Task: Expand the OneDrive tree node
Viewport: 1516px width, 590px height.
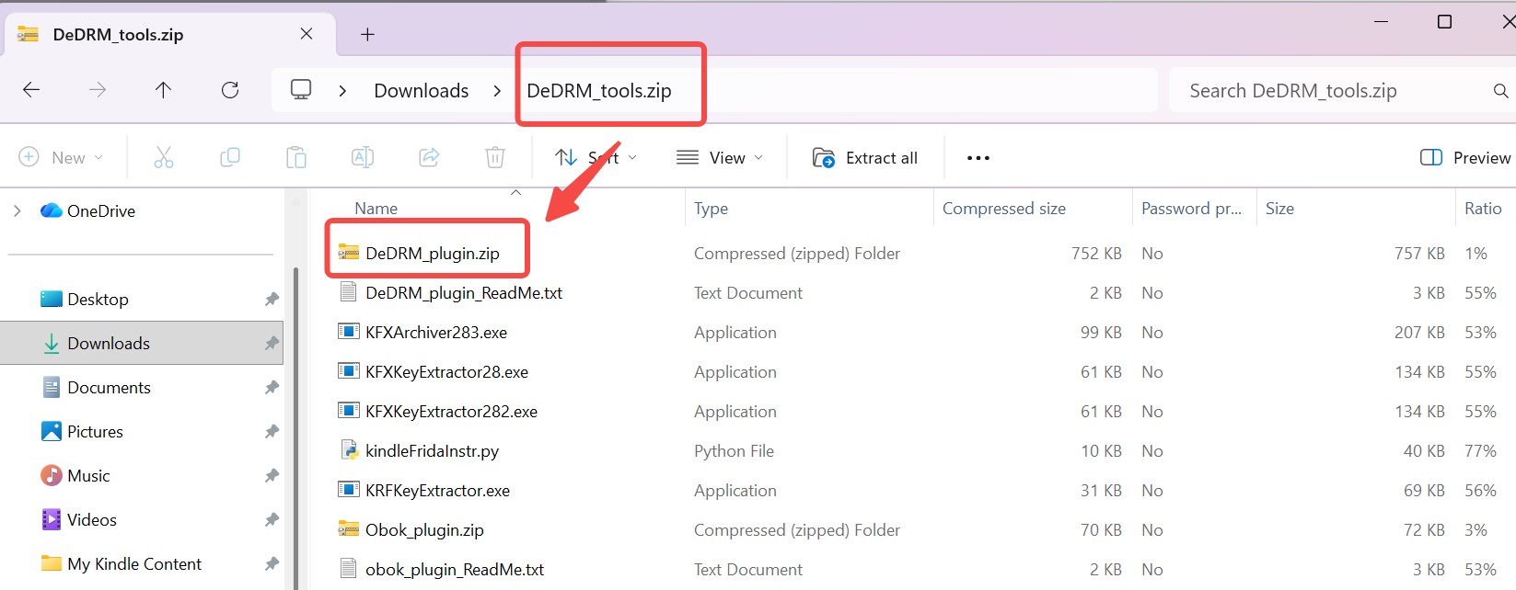Action: coord(17,211)
